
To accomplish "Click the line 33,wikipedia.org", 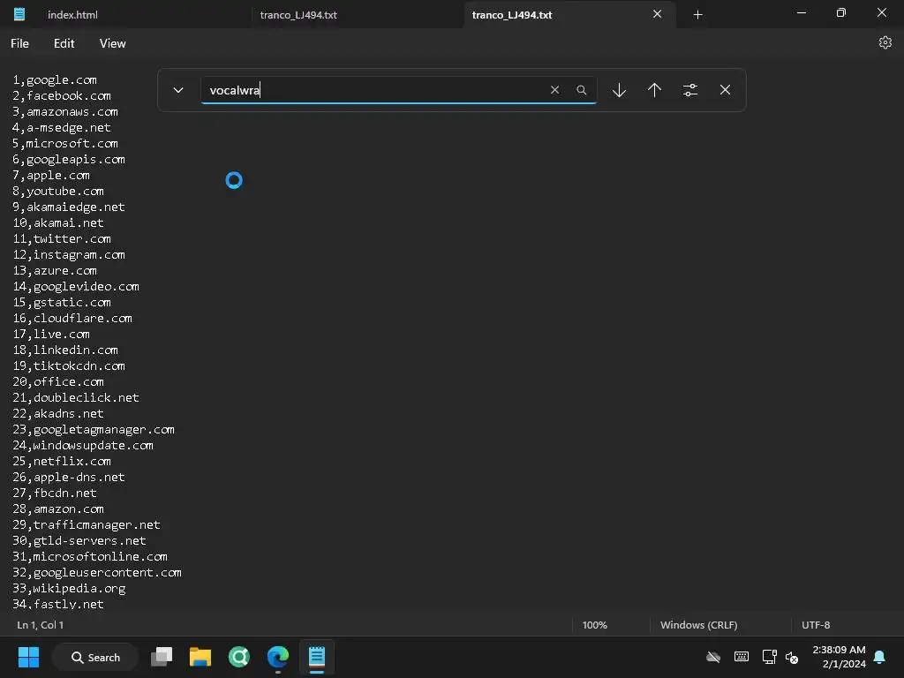I will coord(69,589).
